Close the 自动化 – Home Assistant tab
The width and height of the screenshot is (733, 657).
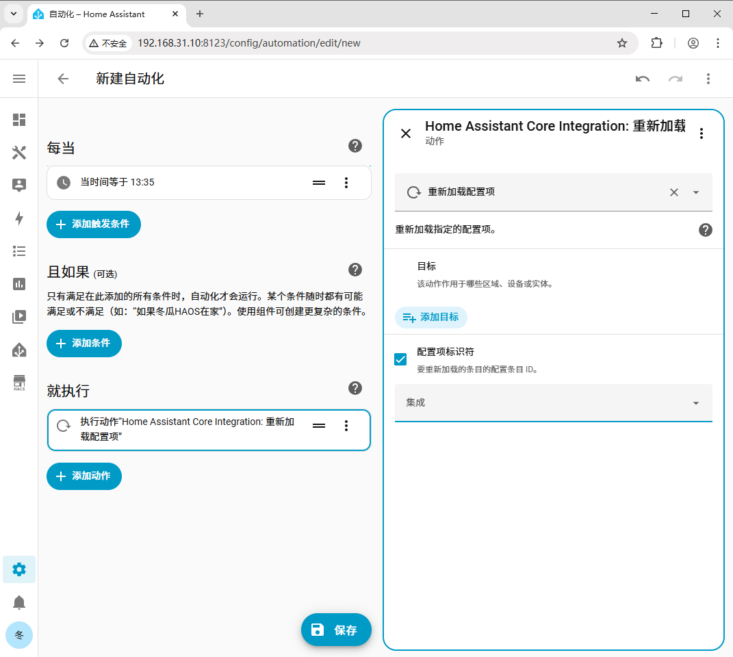click(175, 14)
